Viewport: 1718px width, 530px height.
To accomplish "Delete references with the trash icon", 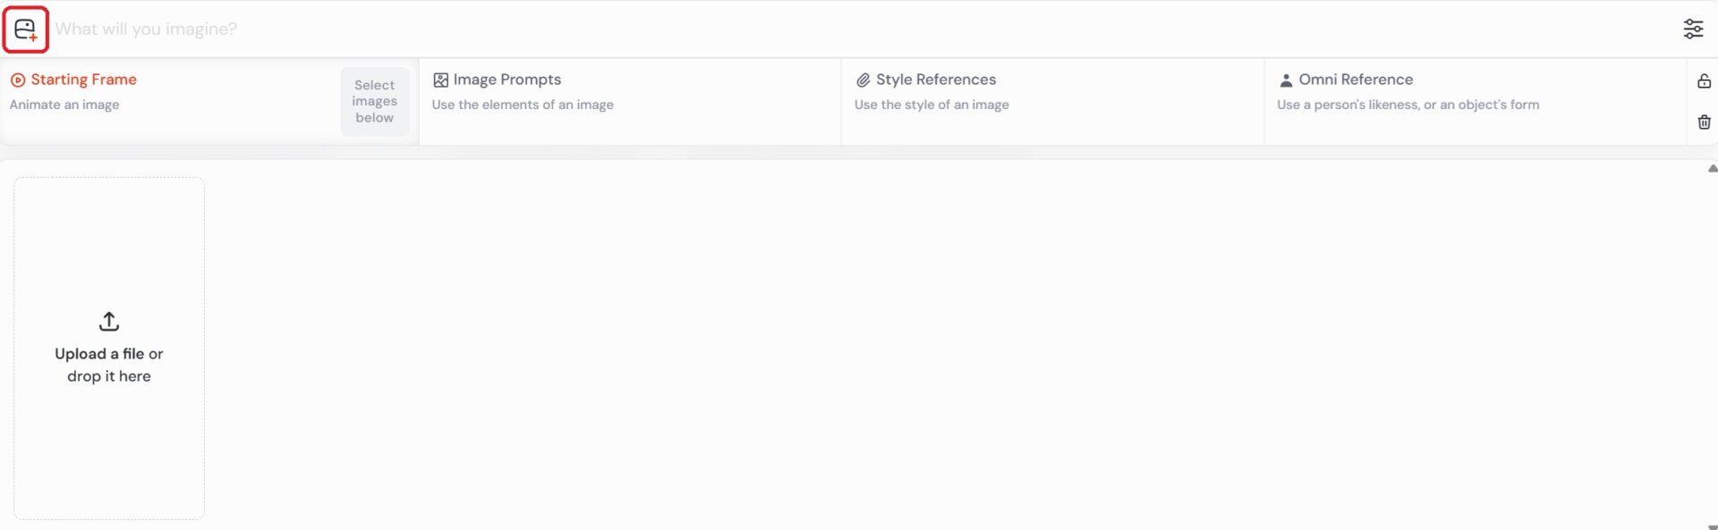I will [1704, 122].
